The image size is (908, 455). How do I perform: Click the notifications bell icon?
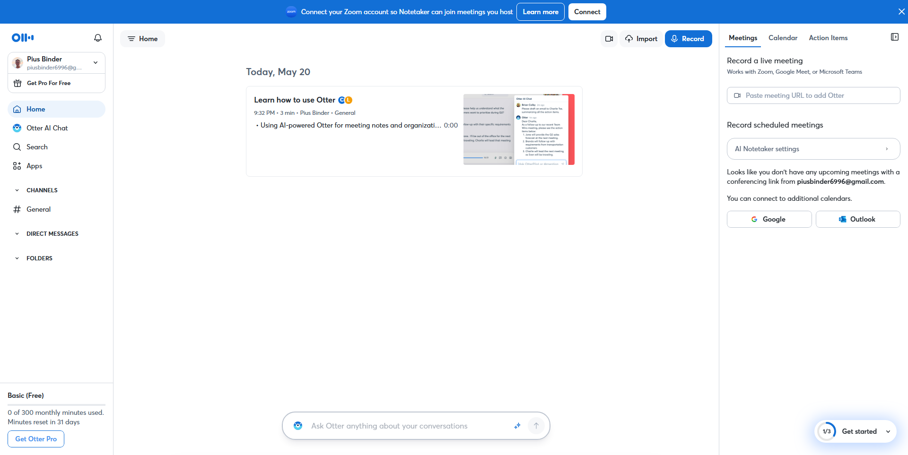click(x=98, y=38)
